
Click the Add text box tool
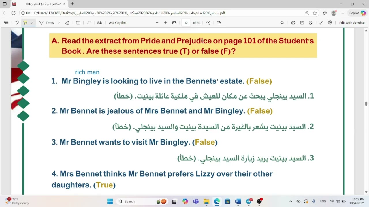[x=78, y=23]
